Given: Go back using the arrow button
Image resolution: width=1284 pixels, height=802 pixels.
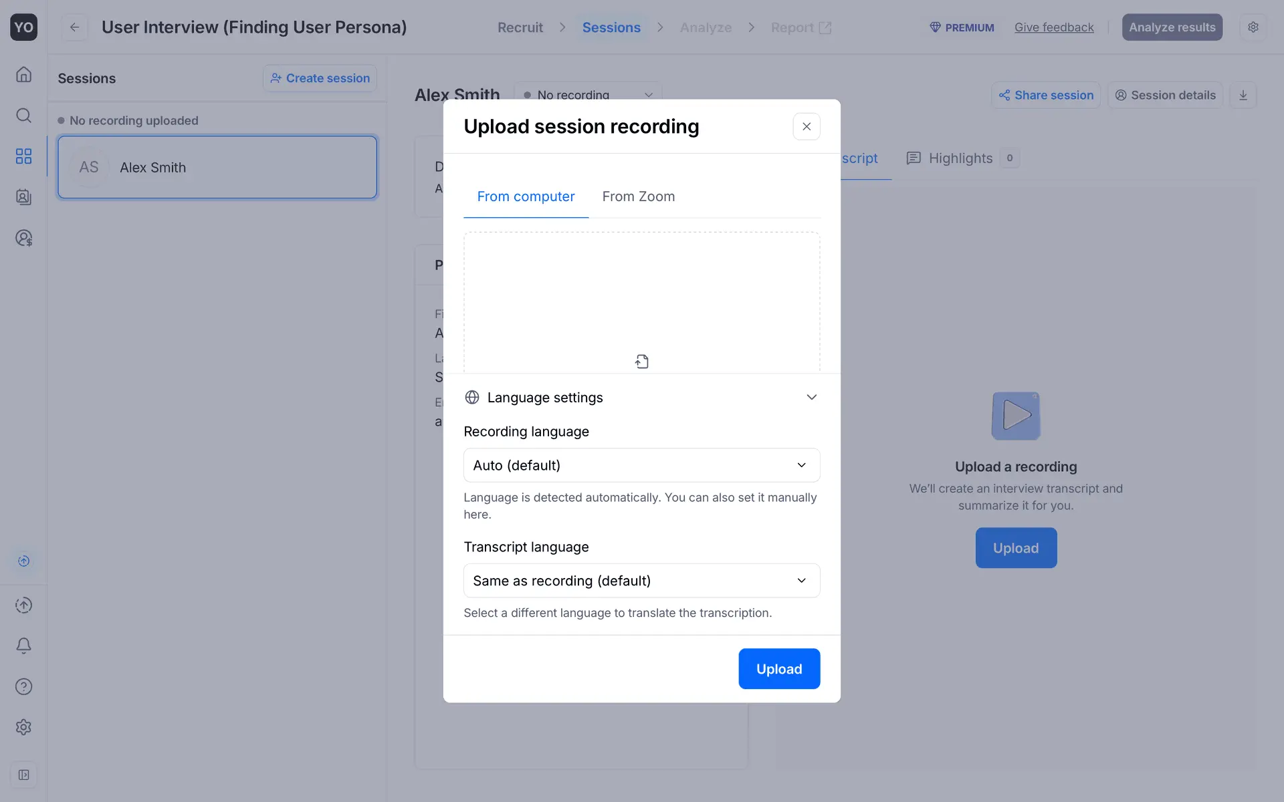Looking at the screenshot, I should 75,27.
